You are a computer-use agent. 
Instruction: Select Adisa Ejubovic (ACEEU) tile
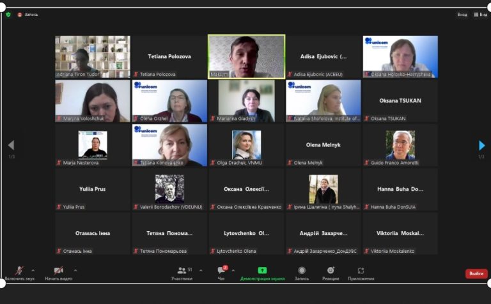point(323,57)
